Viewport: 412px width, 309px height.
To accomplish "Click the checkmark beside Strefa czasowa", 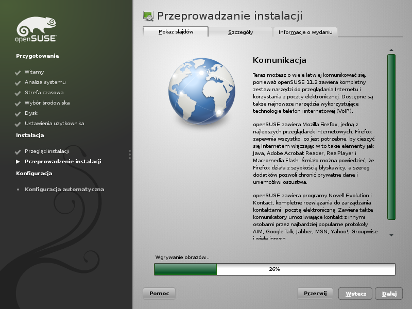I will [18, 93].
